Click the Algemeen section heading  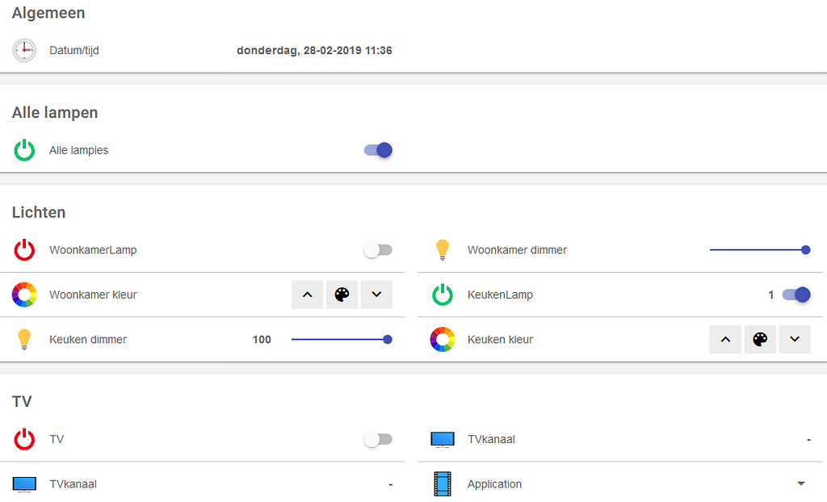tap(48, 13)
